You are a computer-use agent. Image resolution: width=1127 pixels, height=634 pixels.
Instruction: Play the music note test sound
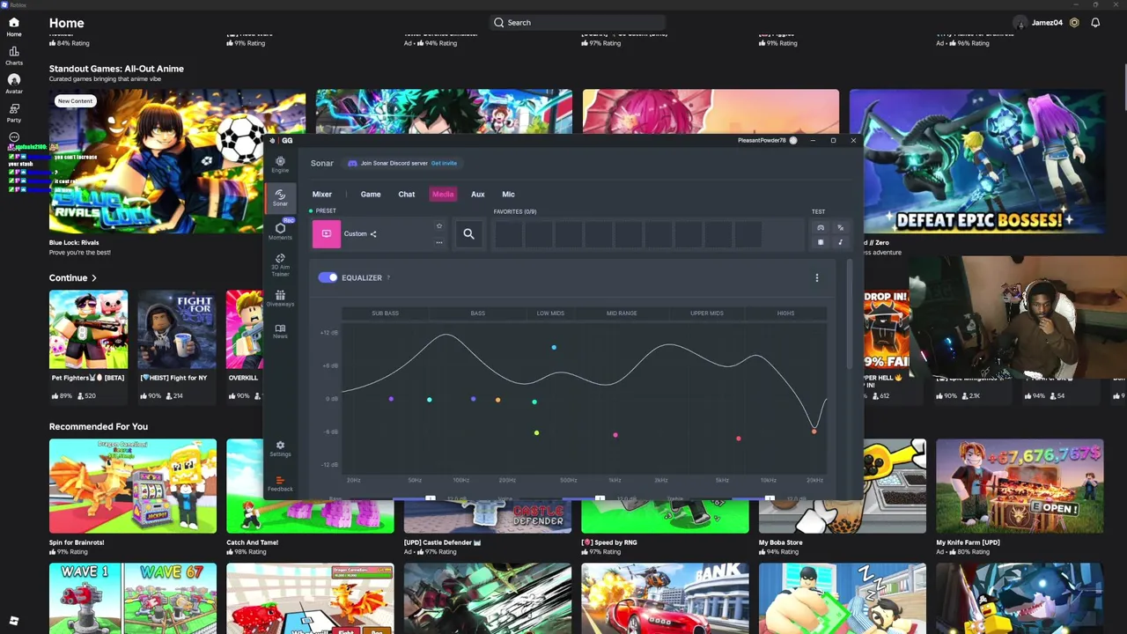click(x=840, y=242)
